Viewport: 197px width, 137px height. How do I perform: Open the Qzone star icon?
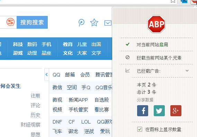(94, 22)
